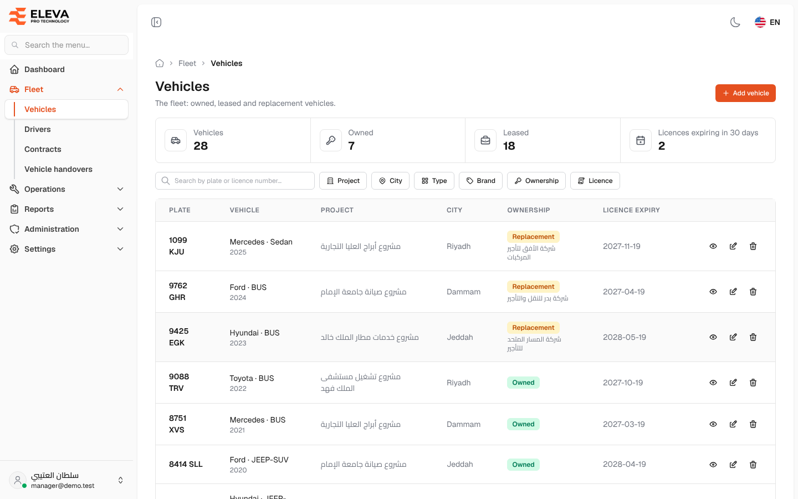Collapse the Fleet menu section
The width and height of the screenshot is (798, 499).
point(66,89)
